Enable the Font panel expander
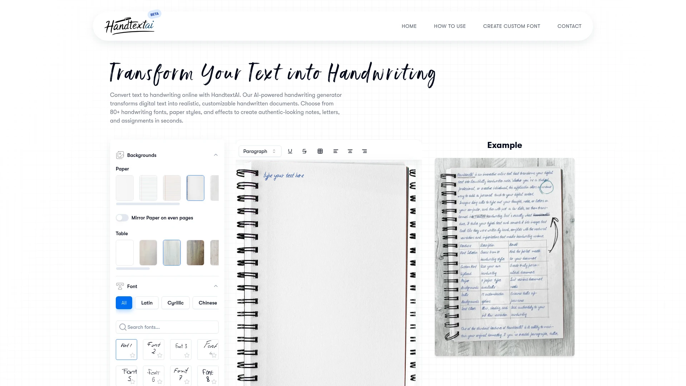The image size is (686, 386). coord(216,286)
